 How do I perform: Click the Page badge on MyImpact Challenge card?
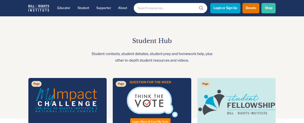(36, 84)
